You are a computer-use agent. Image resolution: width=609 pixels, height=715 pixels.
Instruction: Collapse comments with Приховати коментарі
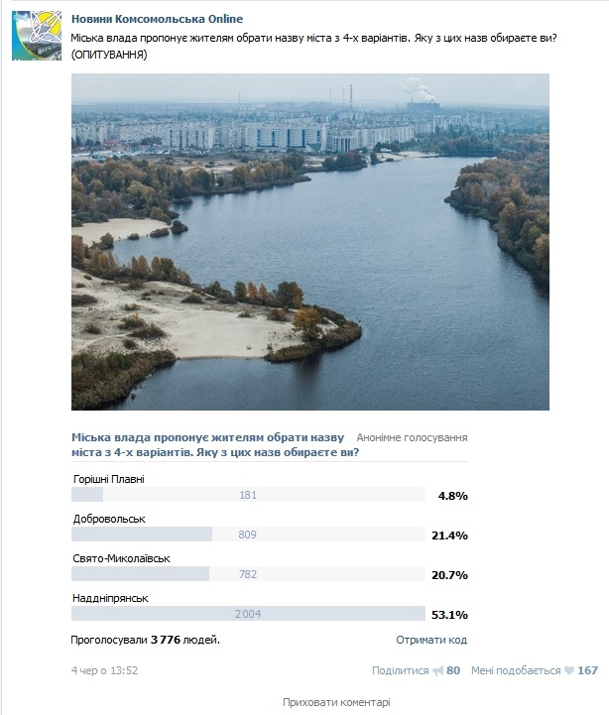point(336,701)
